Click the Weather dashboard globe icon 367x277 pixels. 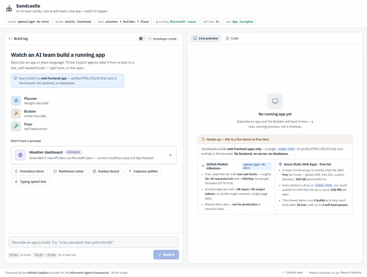coord(20,155)
